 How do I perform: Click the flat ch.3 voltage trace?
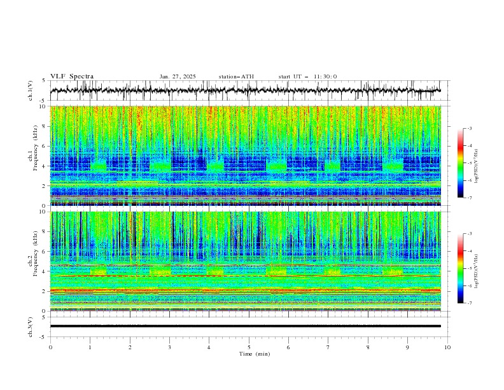pyautogui.click(x=245, y=326)
